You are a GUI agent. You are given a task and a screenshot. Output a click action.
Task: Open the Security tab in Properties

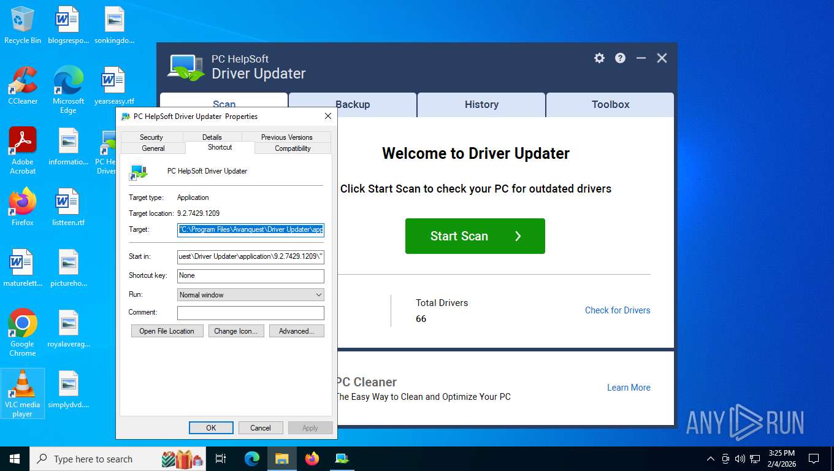[151, 137]
